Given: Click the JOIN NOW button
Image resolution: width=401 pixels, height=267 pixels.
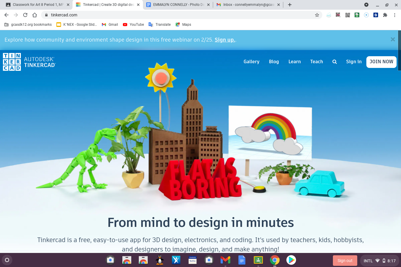Looking at the screenshot, I should coord(381,62).
